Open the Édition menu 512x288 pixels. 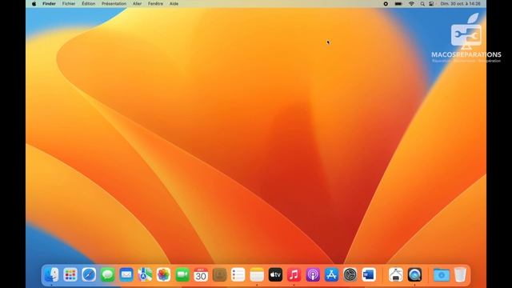click(89, 3)
